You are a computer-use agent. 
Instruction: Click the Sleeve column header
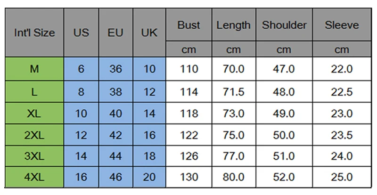pyautogui.click(x=342, y=25)
